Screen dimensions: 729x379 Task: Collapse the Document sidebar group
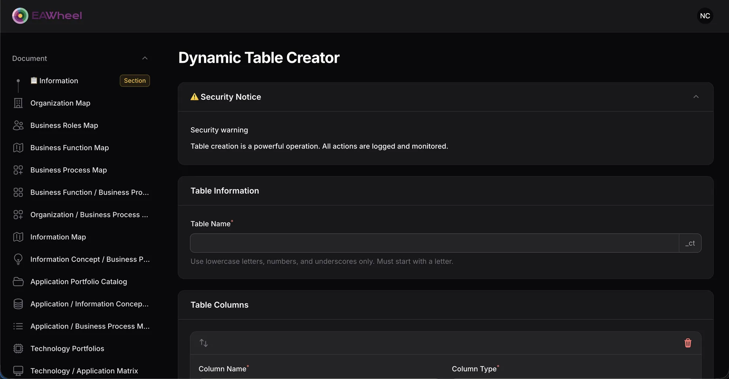click(145, 58)
